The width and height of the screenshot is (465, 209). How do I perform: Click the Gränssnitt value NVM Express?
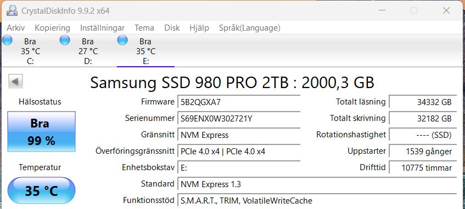click(x=239, y=135)
